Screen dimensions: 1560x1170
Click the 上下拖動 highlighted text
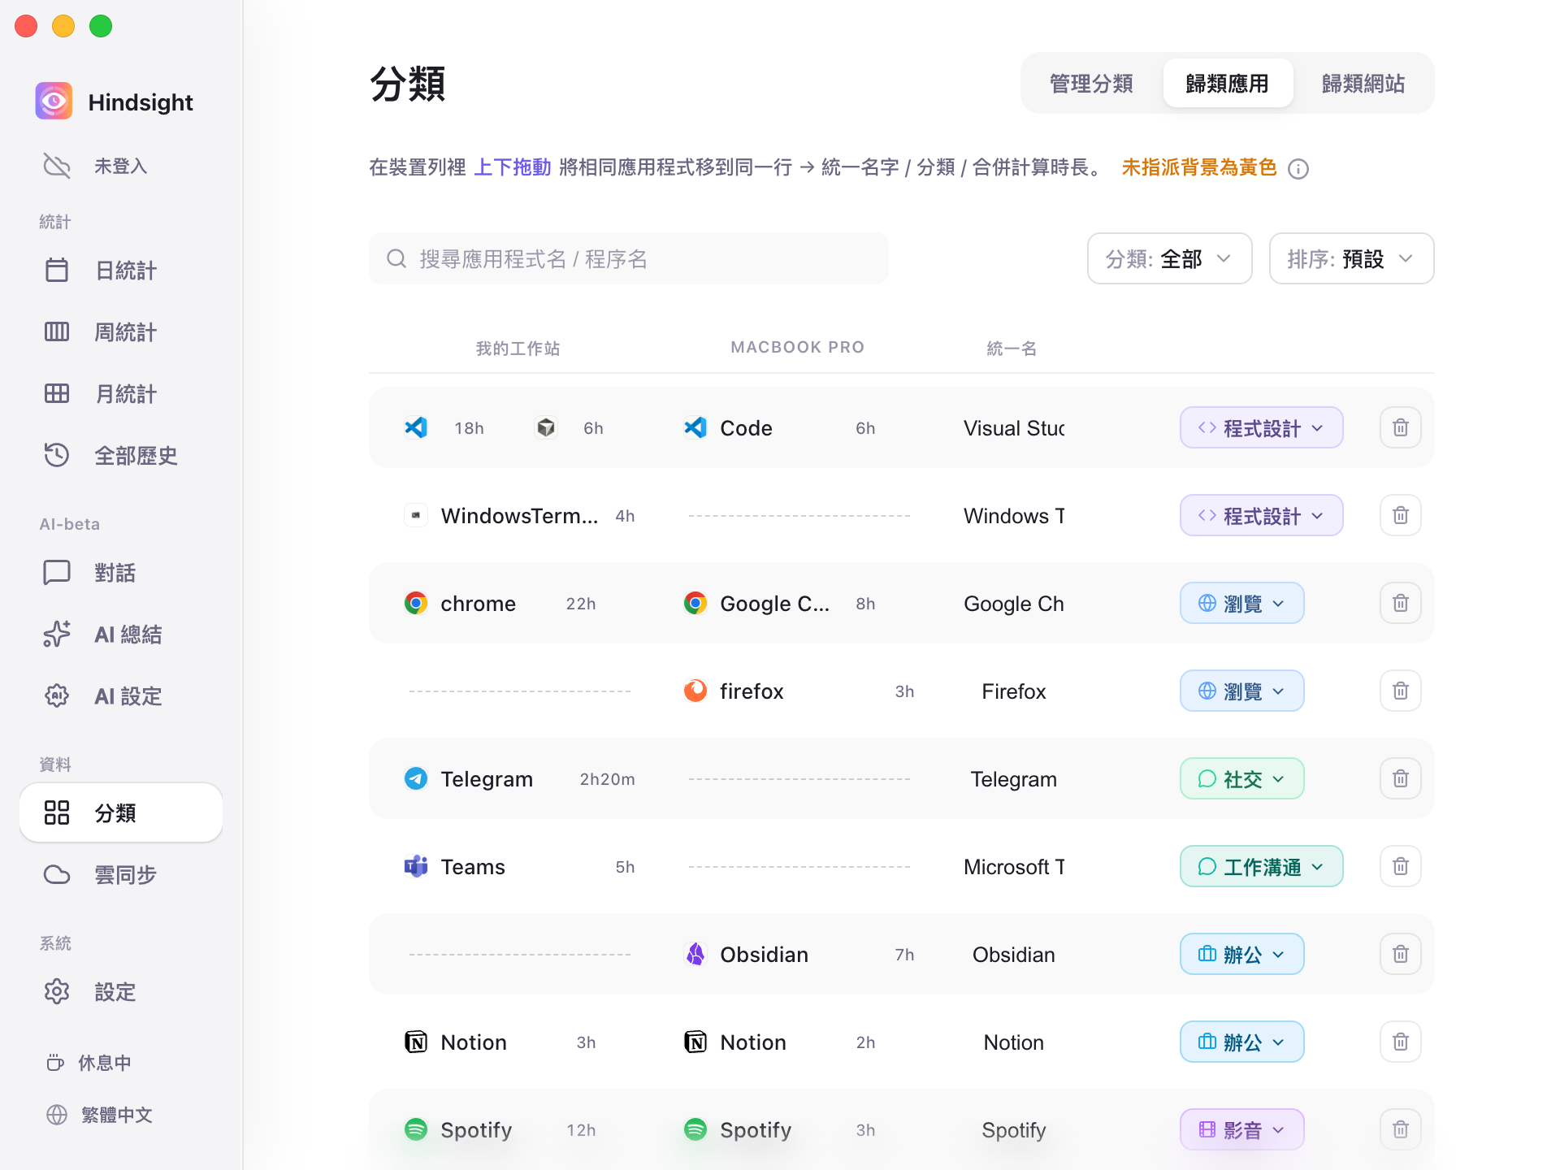[x=512, y=167]
